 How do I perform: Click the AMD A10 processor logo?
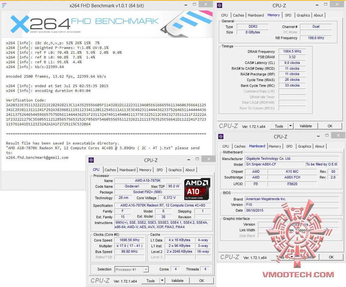click(197, 189)
